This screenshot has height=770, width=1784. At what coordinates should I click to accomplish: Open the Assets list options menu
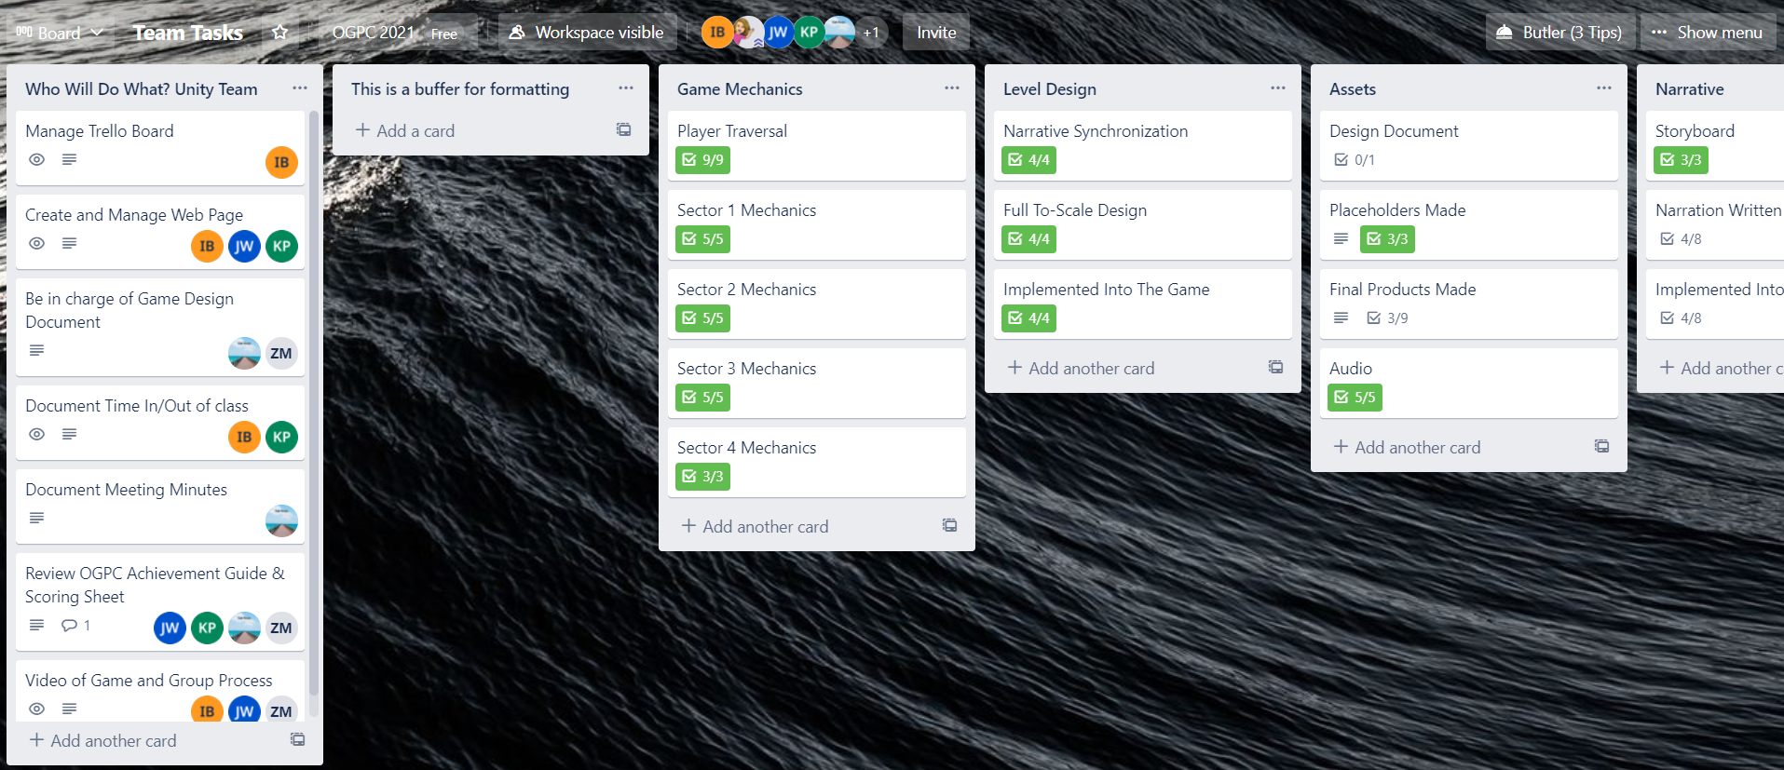1603,88
